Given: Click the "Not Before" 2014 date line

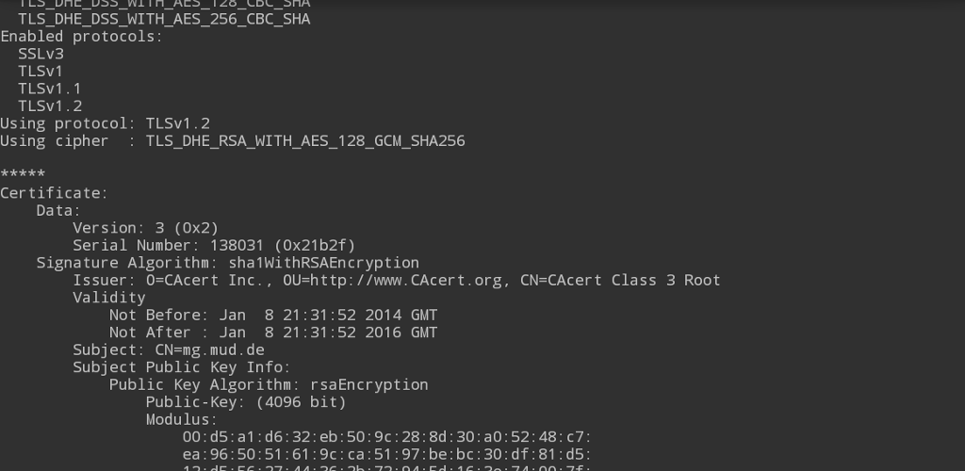Looking at the screenshot, I should [272, 316].
